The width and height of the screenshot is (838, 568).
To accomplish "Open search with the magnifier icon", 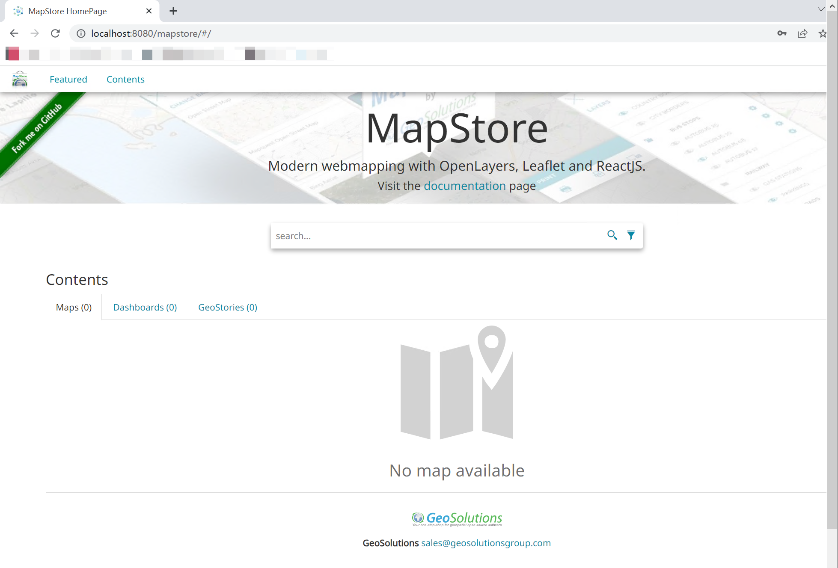I will click(612, 235).
